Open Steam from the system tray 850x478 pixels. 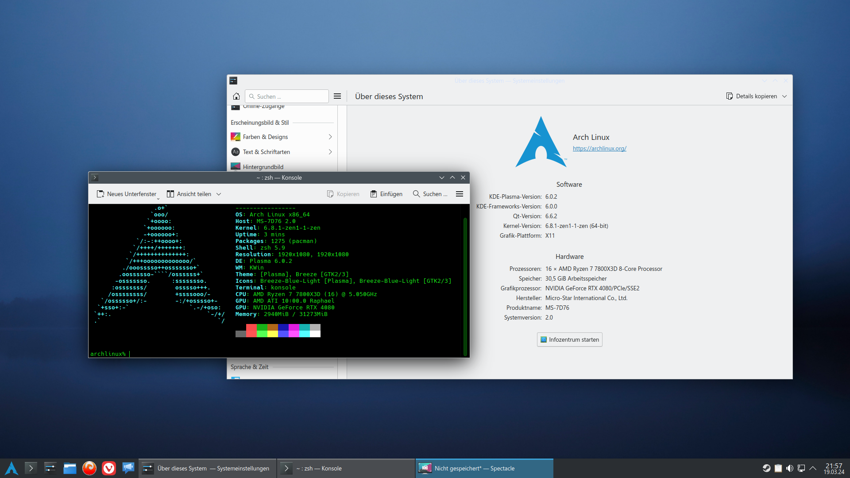pos(767,468)
